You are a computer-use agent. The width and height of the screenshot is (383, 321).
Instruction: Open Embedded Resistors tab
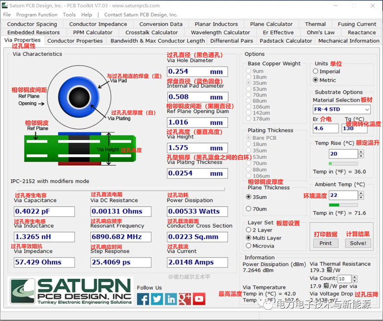tap(33, 32)
